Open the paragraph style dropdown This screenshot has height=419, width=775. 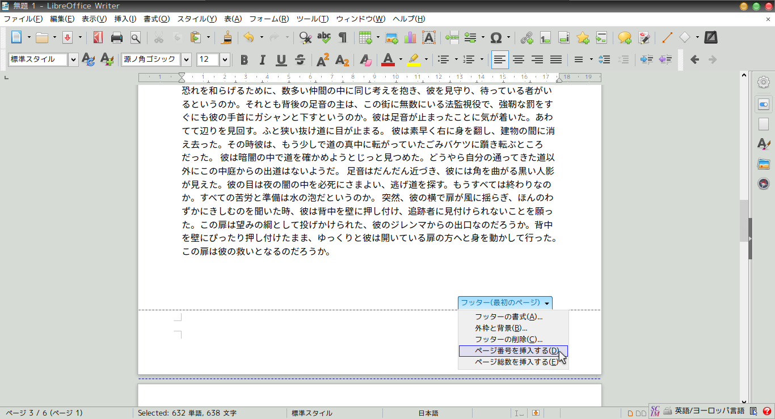(74, 59)
